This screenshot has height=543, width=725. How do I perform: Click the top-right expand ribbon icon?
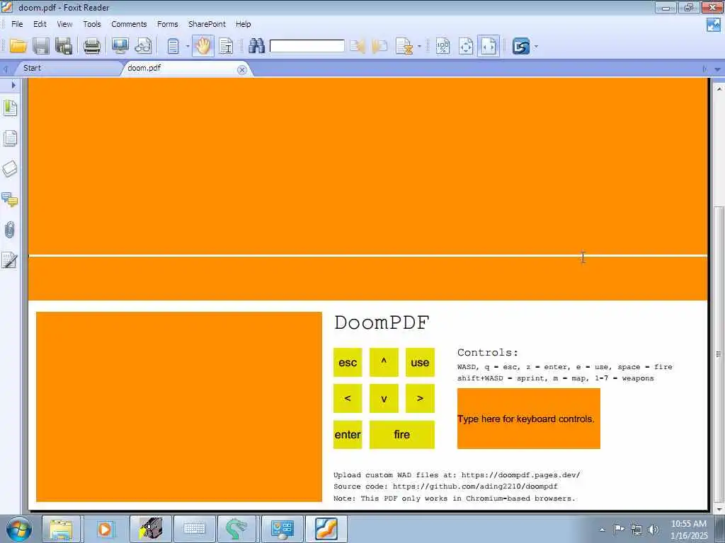click(714, 25)
